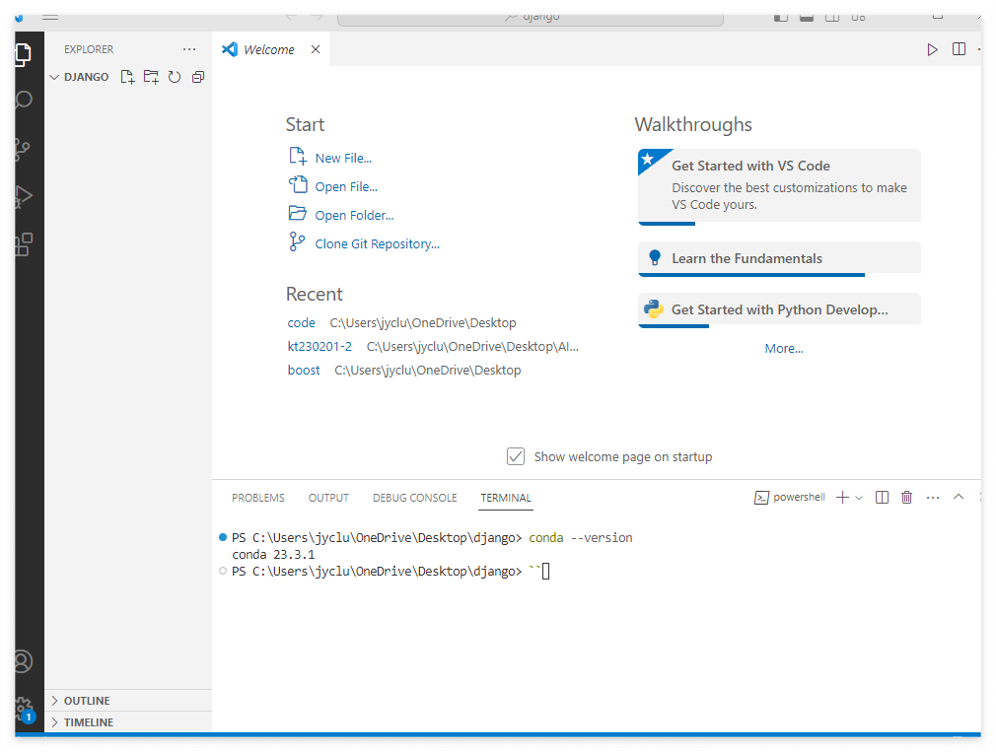Kill terminal with trash icon
Viewport: 996px width, 752px height.
tap(906, 497)
